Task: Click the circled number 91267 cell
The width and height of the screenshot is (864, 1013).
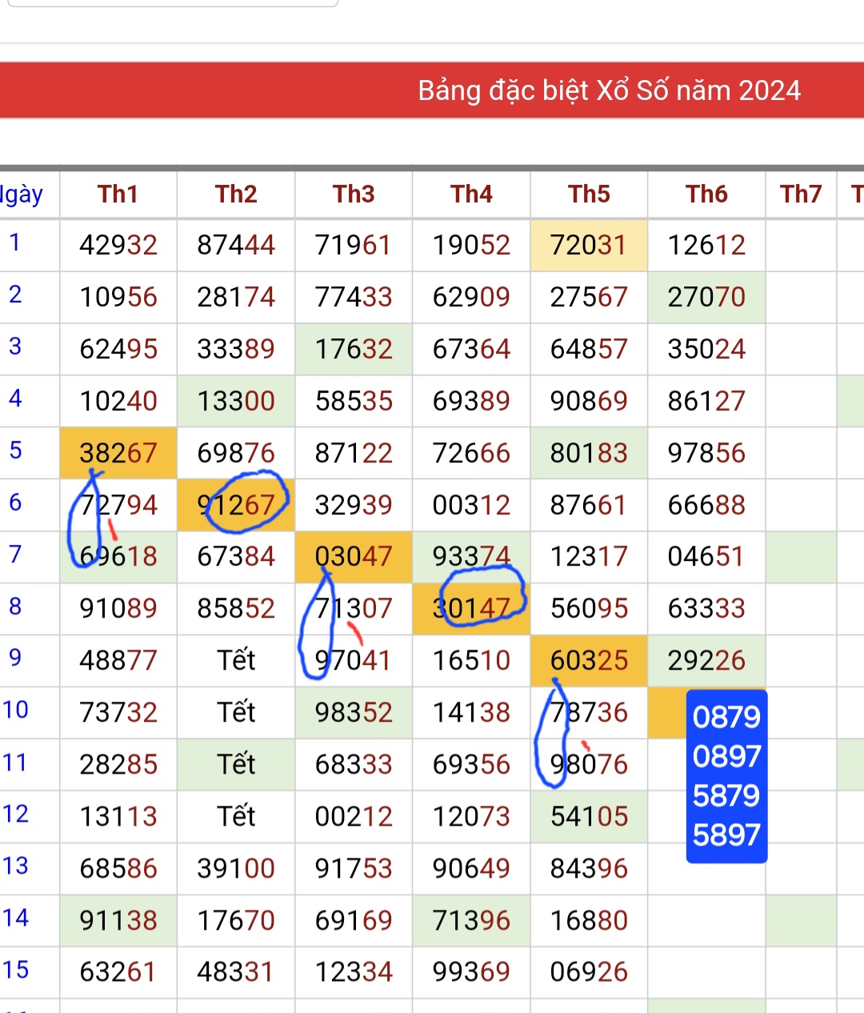Action: [x=236, y=505]
